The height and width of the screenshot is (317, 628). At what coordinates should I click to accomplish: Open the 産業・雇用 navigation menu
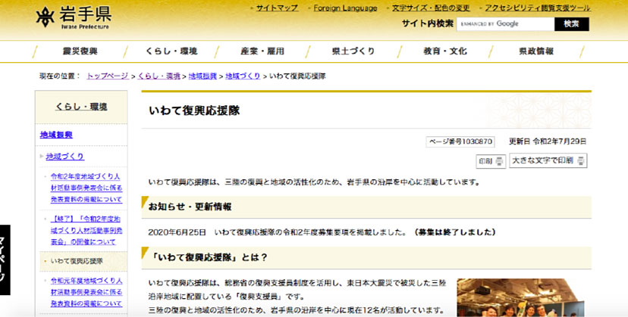[262, 51]
